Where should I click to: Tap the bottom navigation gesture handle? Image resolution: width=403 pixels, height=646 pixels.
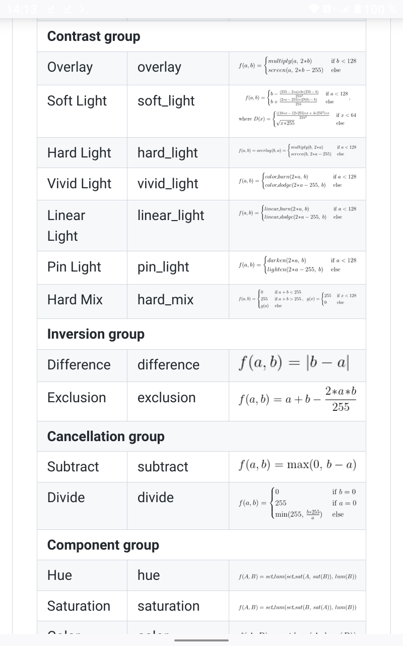(201, 640)
